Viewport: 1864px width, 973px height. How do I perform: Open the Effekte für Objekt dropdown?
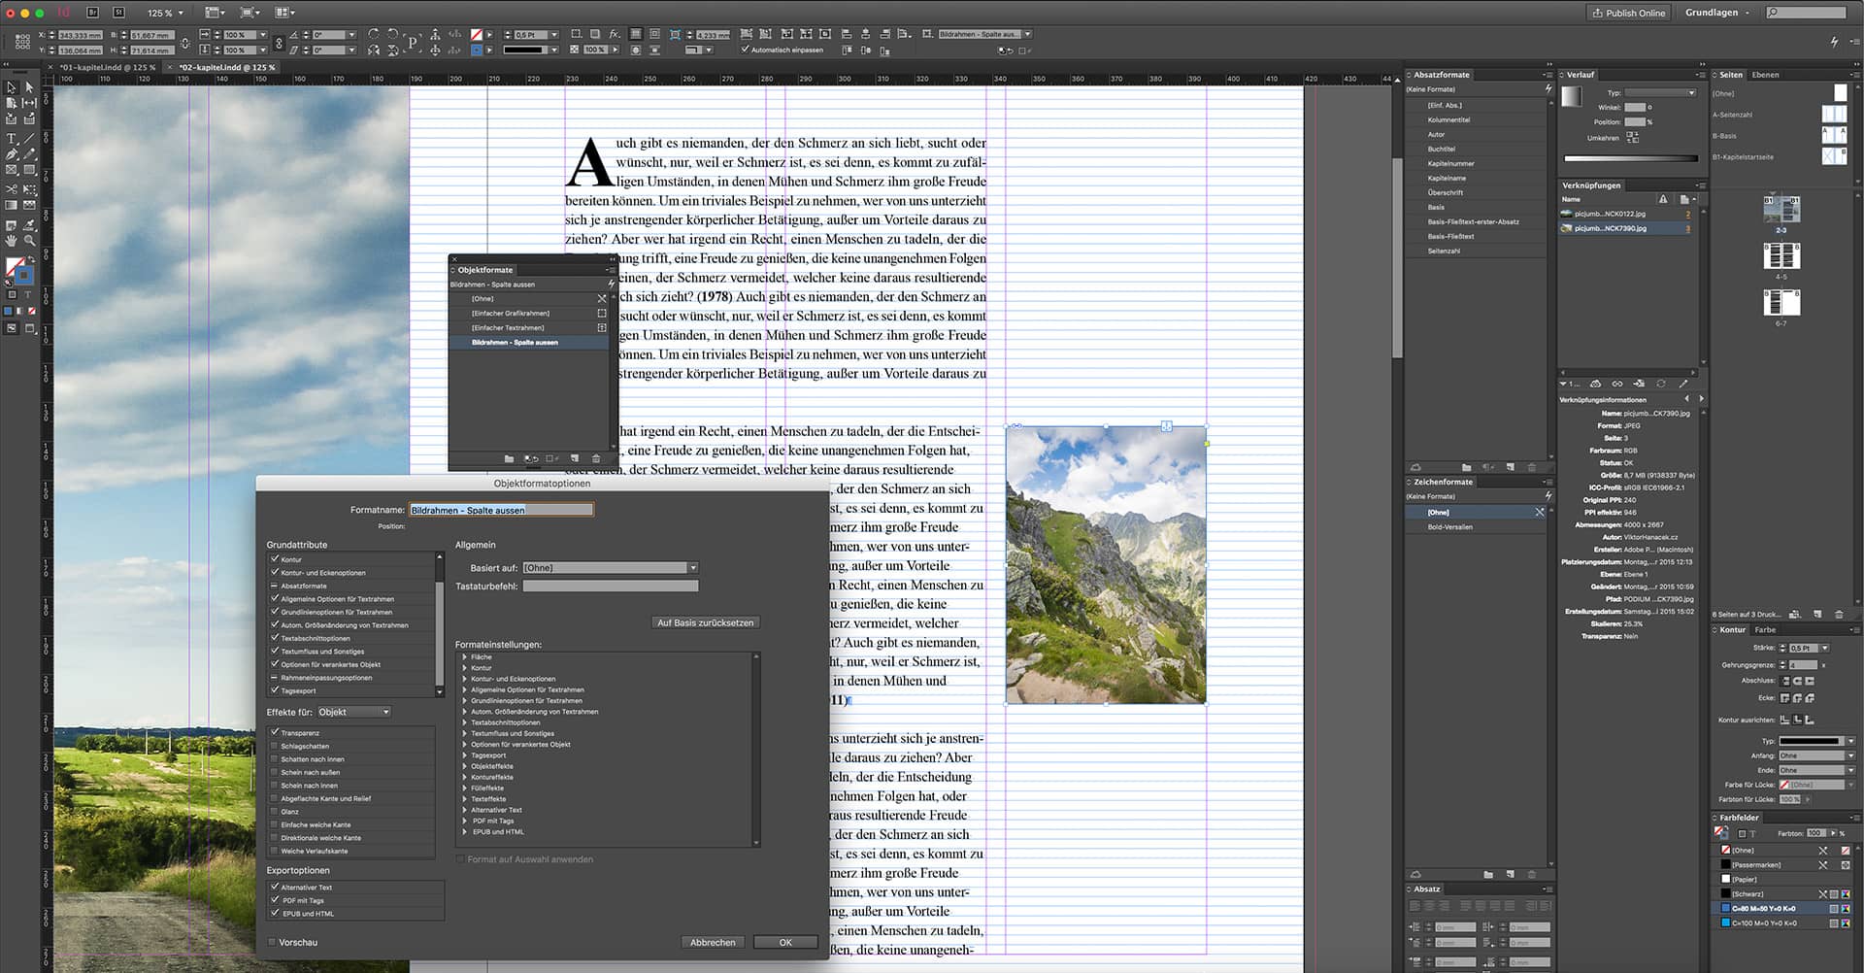point(353,711)
